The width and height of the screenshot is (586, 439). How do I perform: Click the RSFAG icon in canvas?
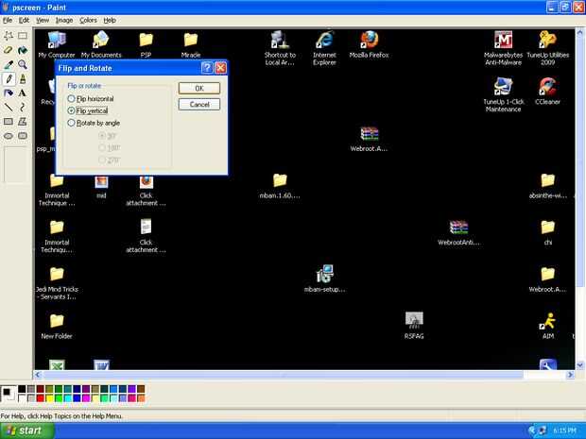pyautogui.click(x=414, y=320)
